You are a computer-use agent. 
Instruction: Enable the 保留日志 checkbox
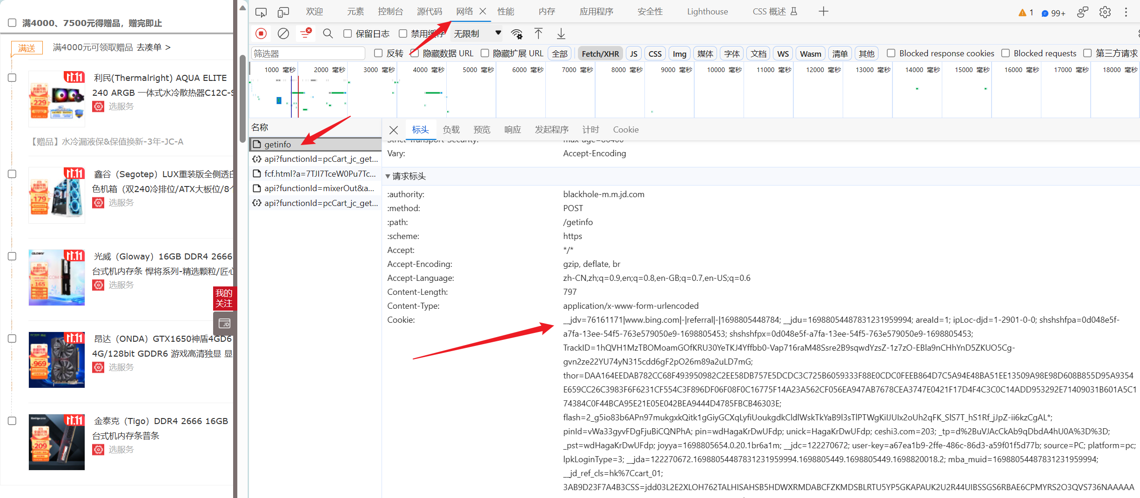(x=348, y=33)
